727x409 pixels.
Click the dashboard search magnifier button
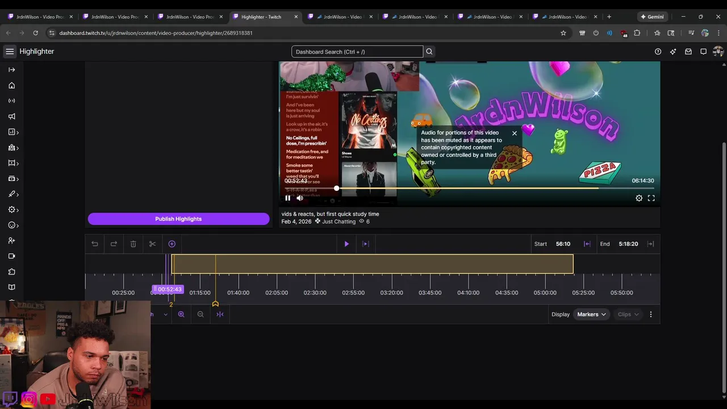click(x=429, y=52)
